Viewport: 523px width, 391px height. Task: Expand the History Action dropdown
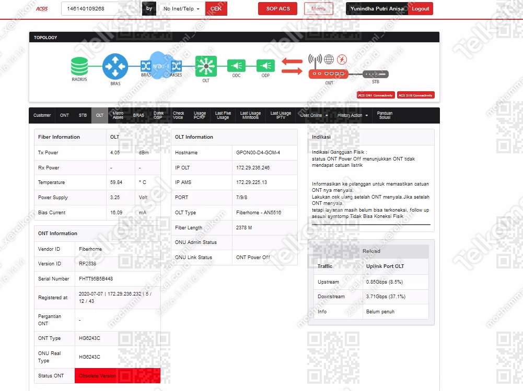point(352,115)
